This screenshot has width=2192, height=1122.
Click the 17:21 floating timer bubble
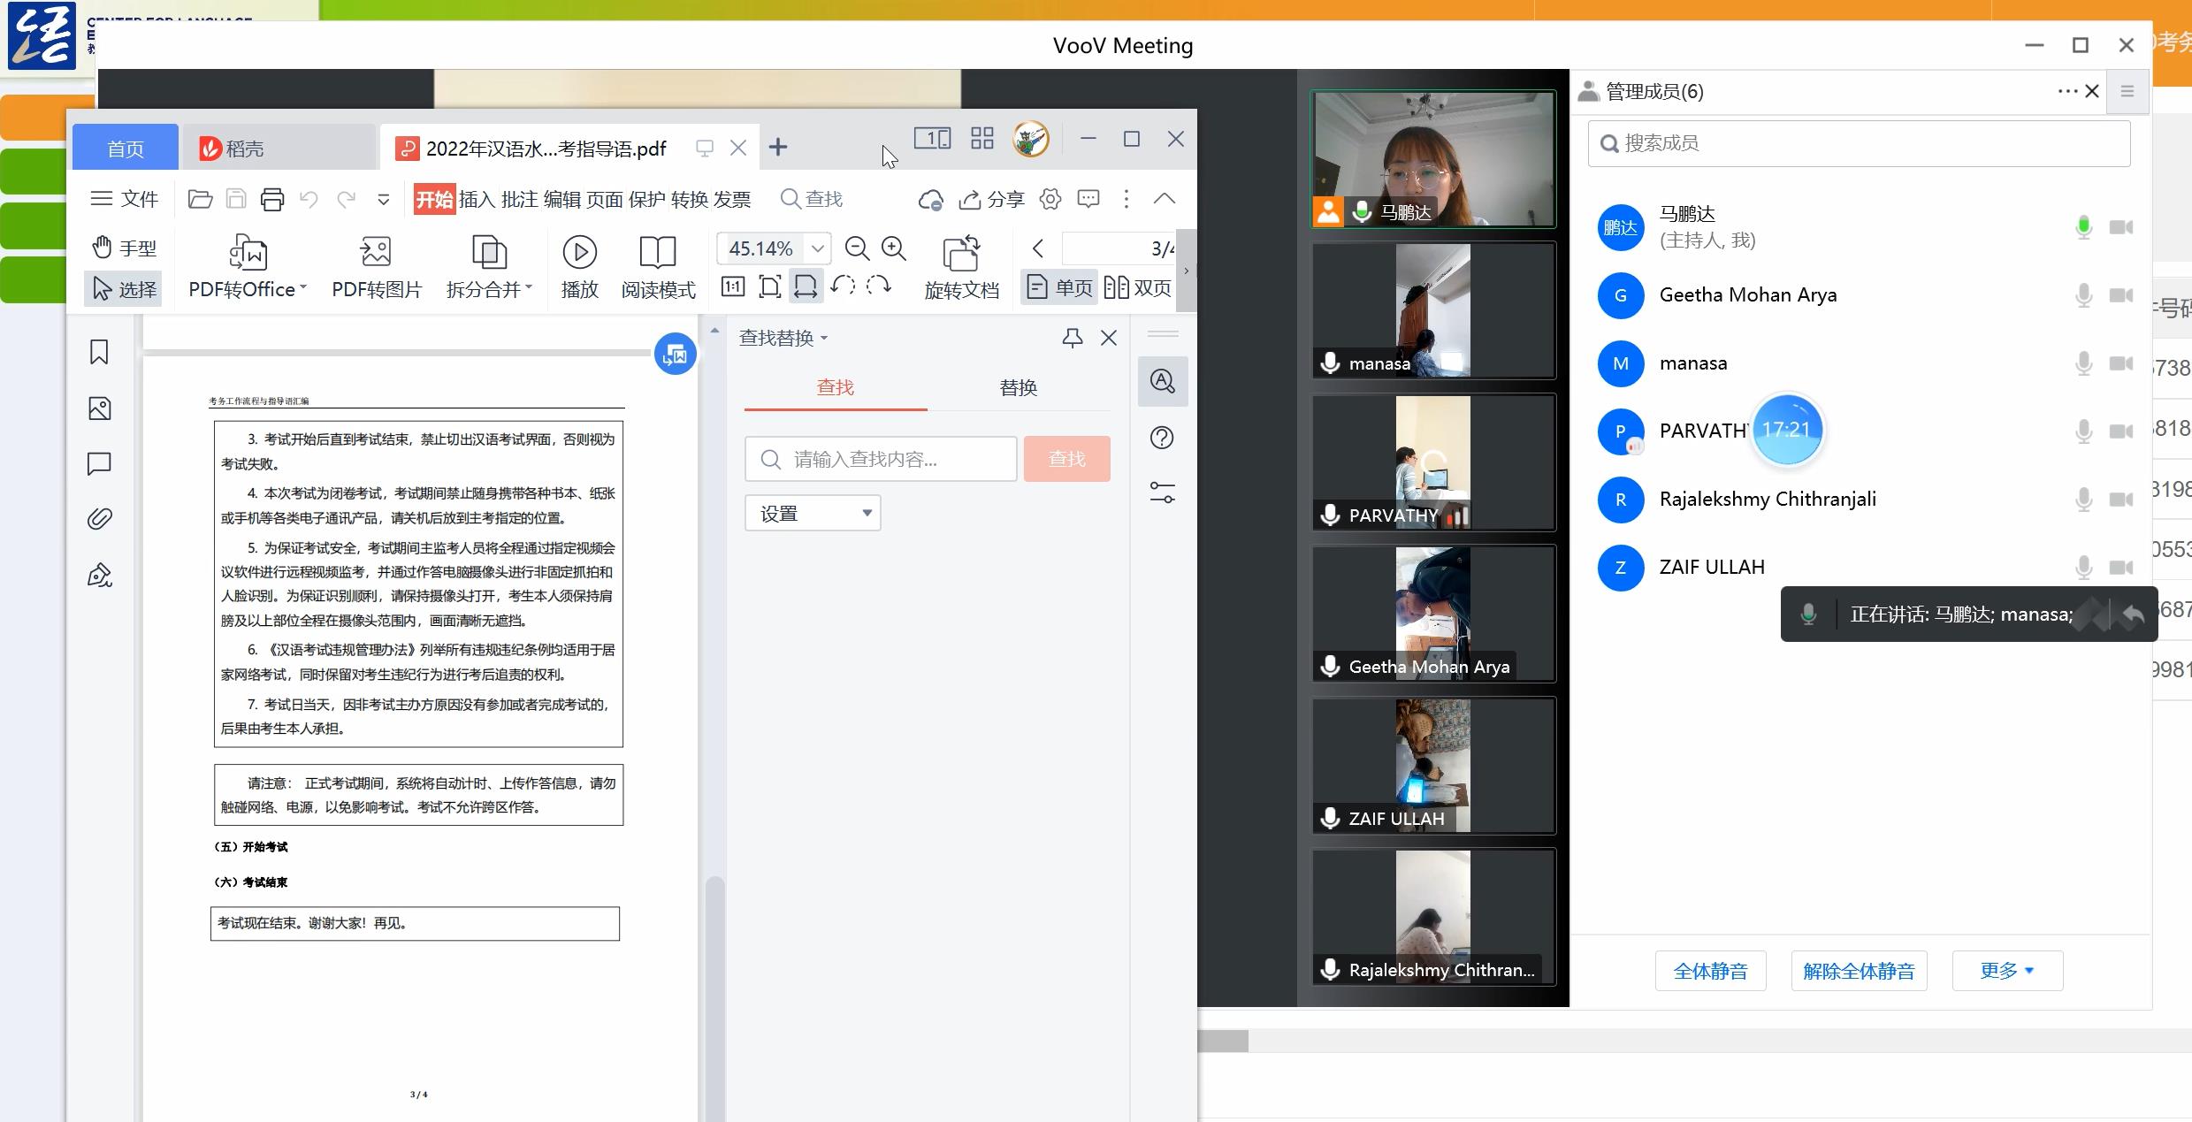(1786, 430)
